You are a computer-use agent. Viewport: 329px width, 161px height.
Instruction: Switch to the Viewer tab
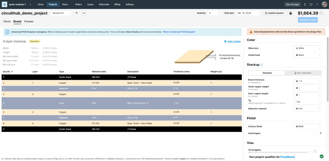(29, 22)
